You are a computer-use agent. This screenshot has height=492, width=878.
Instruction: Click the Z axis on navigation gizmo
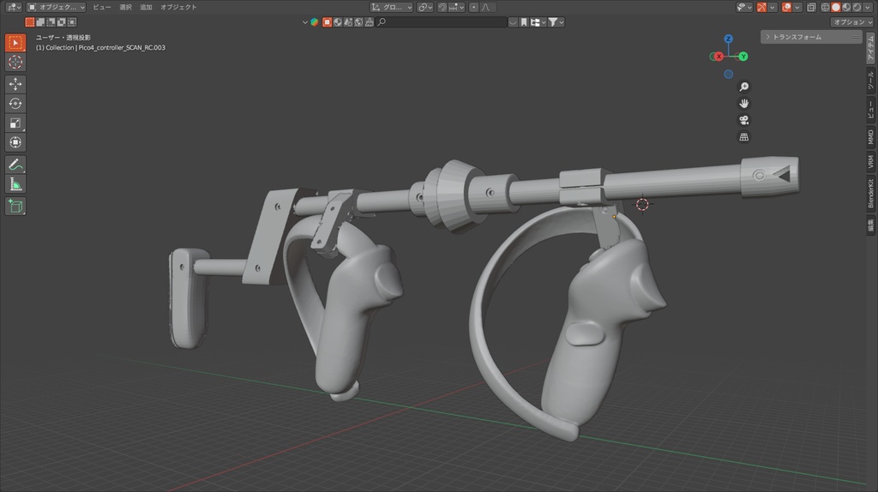click(x=728, y=39)
